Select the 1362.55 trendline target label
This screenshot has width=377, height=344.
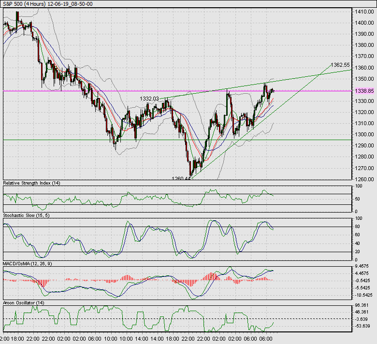click(340, 65)
